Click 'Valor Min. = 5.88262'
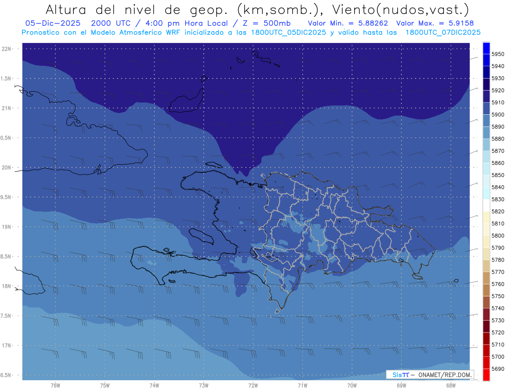Screen dimensions: 506x391 point(348,23)
